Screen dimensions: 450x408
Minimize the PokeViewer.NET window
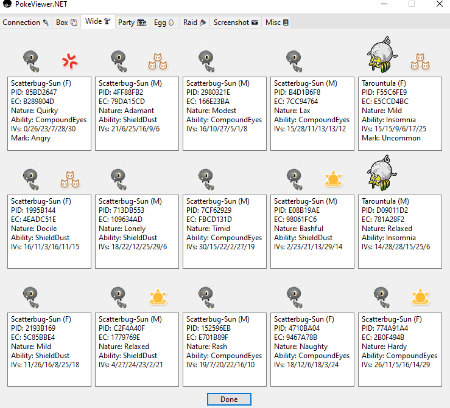(384, 4)
